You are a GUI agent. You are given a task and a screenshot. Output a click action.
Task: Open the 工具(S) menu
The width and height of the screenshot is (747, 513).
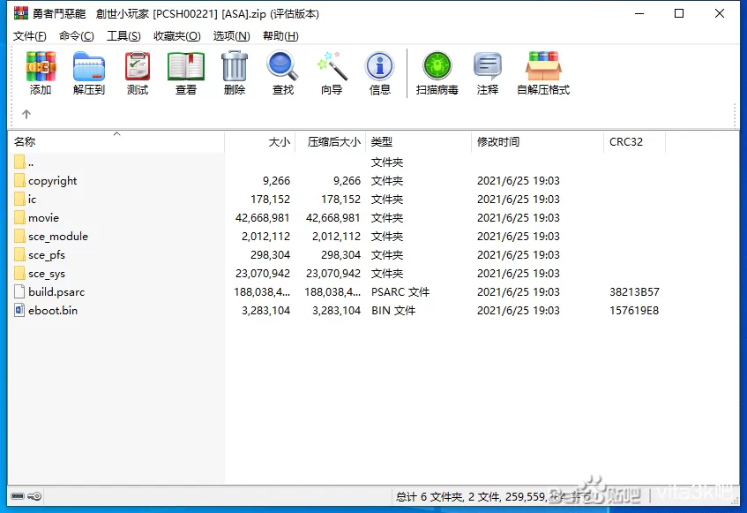[x=123, y=35]
